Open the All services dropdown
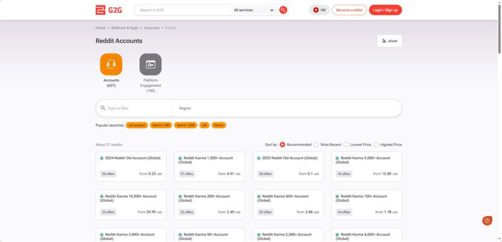 coord(254,10)
